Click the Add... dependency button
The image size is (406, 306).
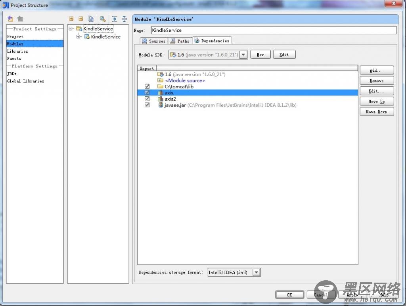[377, 71]
